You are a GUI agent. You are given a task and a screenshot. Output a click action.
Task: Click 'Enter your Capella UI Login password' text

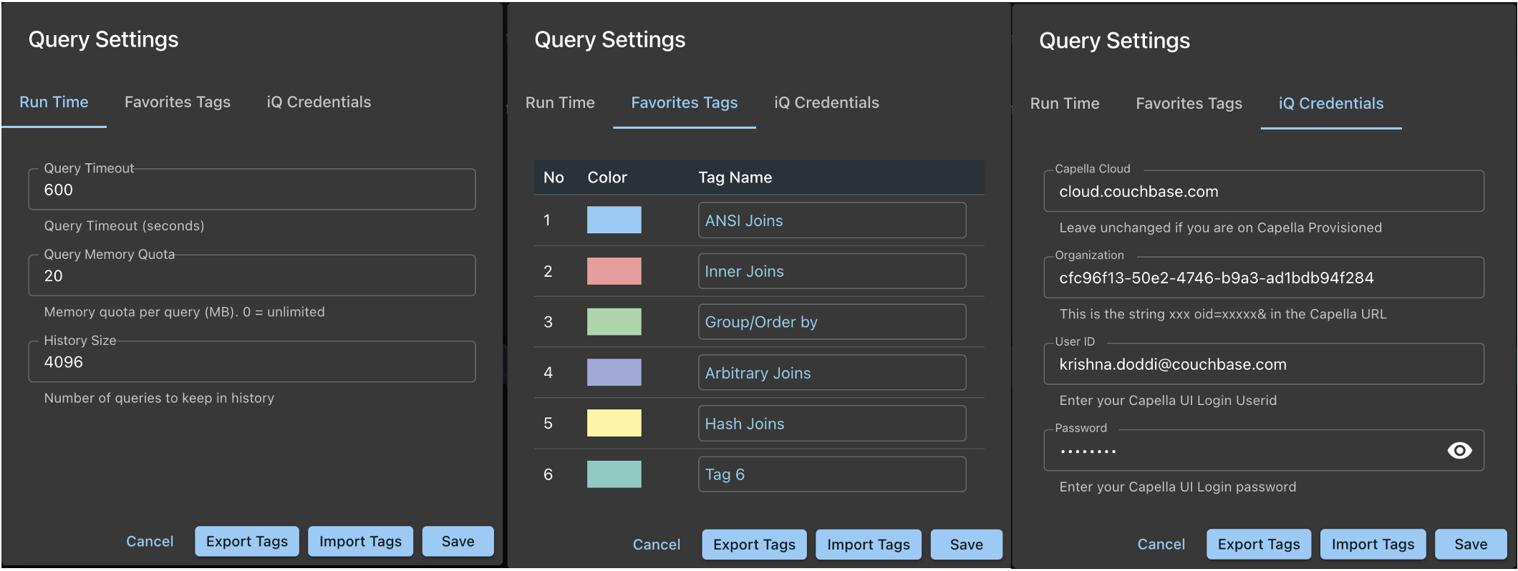coord(1177,487)
